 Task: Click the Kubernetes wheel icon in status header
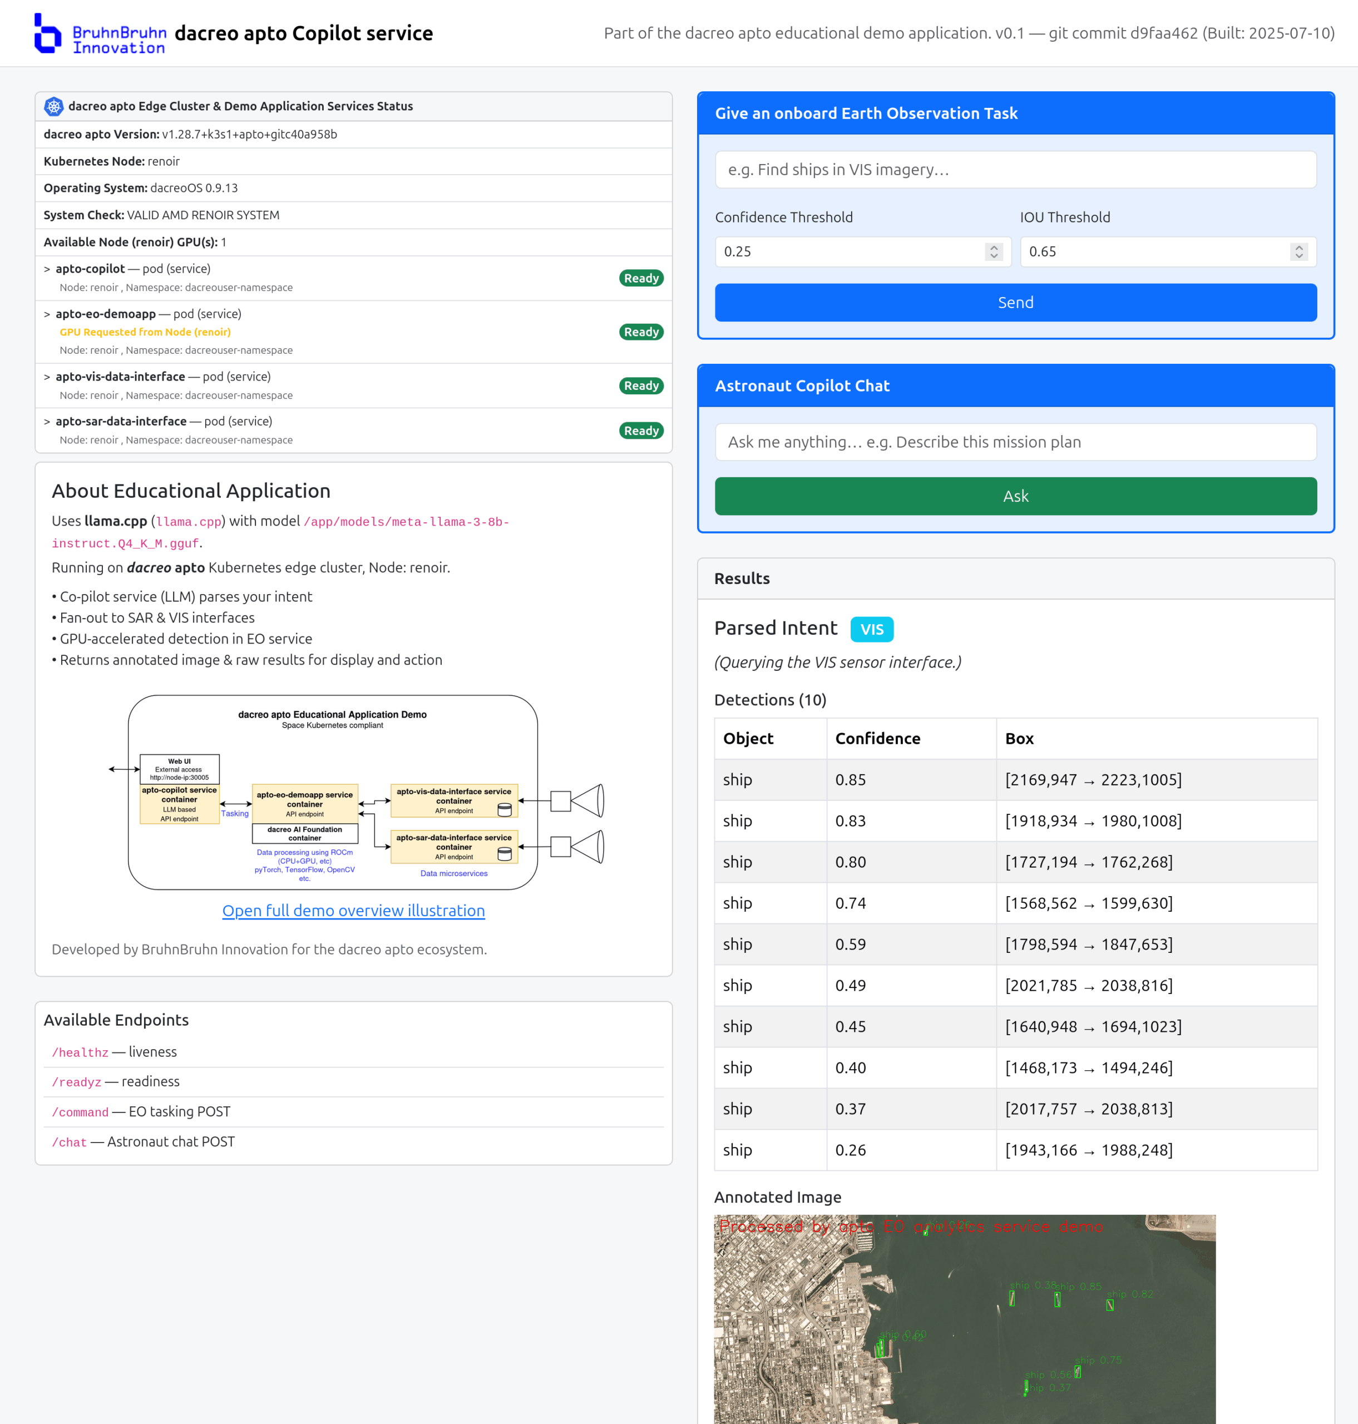point(53,106)
